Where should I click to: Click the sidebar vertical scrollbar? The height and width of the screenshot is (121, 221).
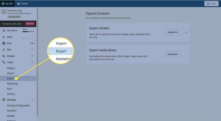(x=37, y=62)
